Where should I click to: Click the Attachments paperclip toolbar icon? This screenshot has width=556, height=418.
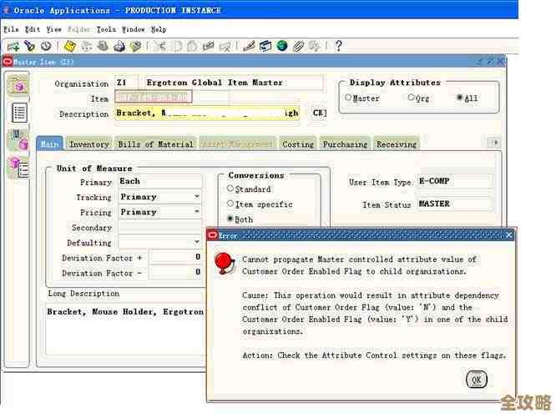[x=298, y=46]
